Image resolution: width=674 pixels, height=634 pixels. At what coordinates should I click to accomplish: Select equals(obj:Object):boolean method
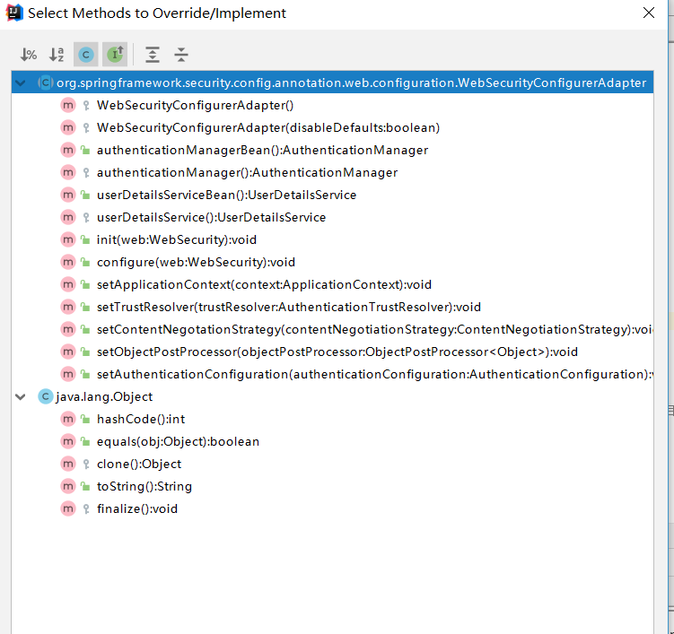coord(178,441)
